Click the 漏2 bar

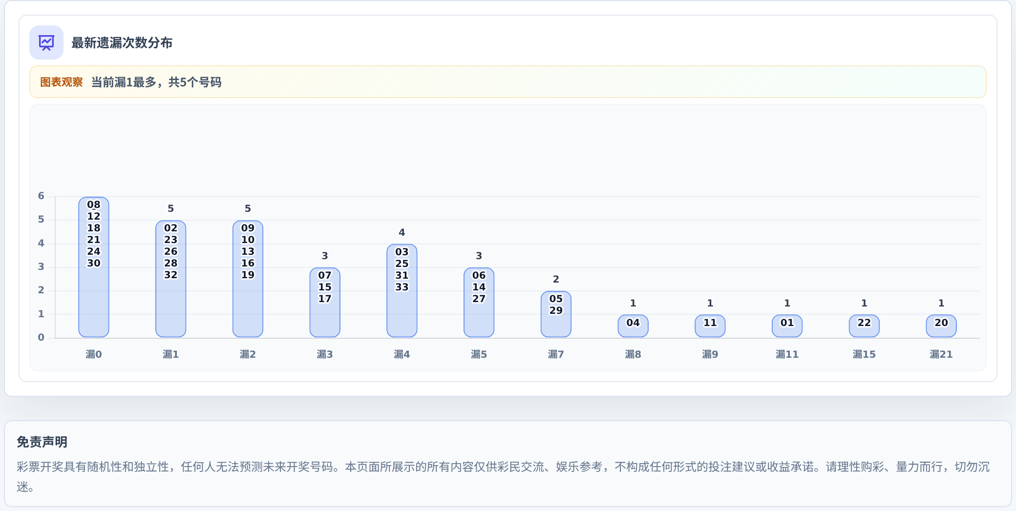point(248,279)
